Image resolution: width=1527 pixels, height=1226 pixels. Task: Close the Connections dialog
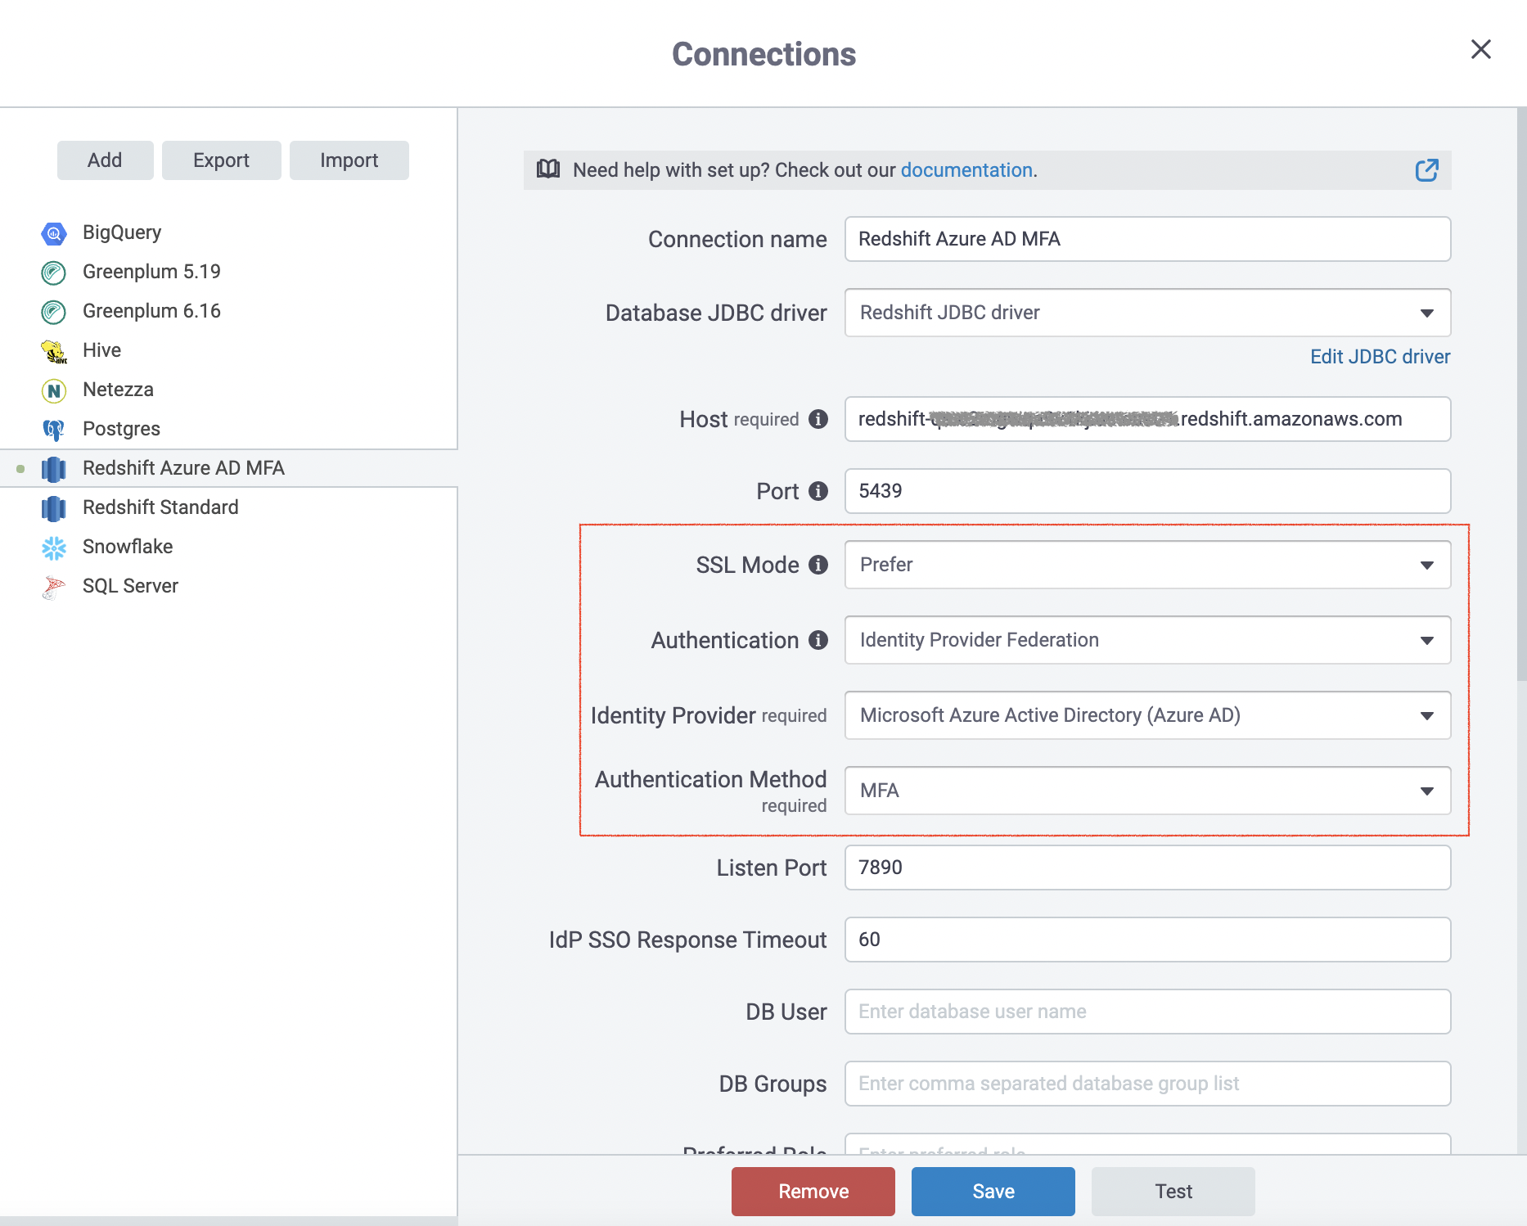pyautogui.click(x=1480, y=49)
